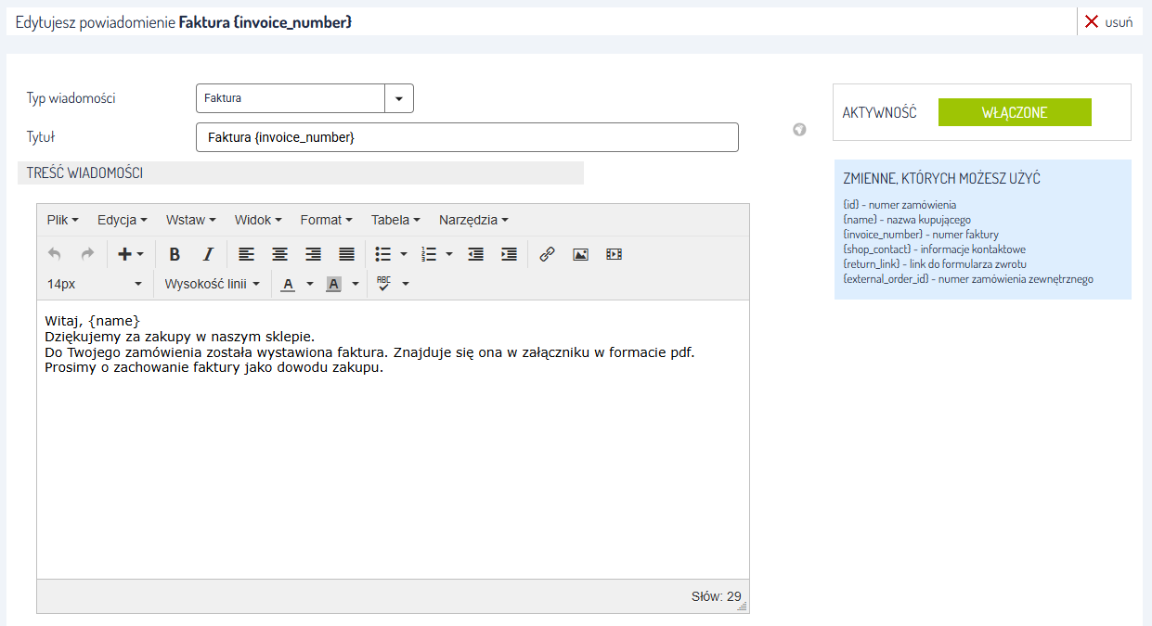This screenshot has width=1152, height=626.
Task: Click into the Tytuł input field
Action: (467, 137)
